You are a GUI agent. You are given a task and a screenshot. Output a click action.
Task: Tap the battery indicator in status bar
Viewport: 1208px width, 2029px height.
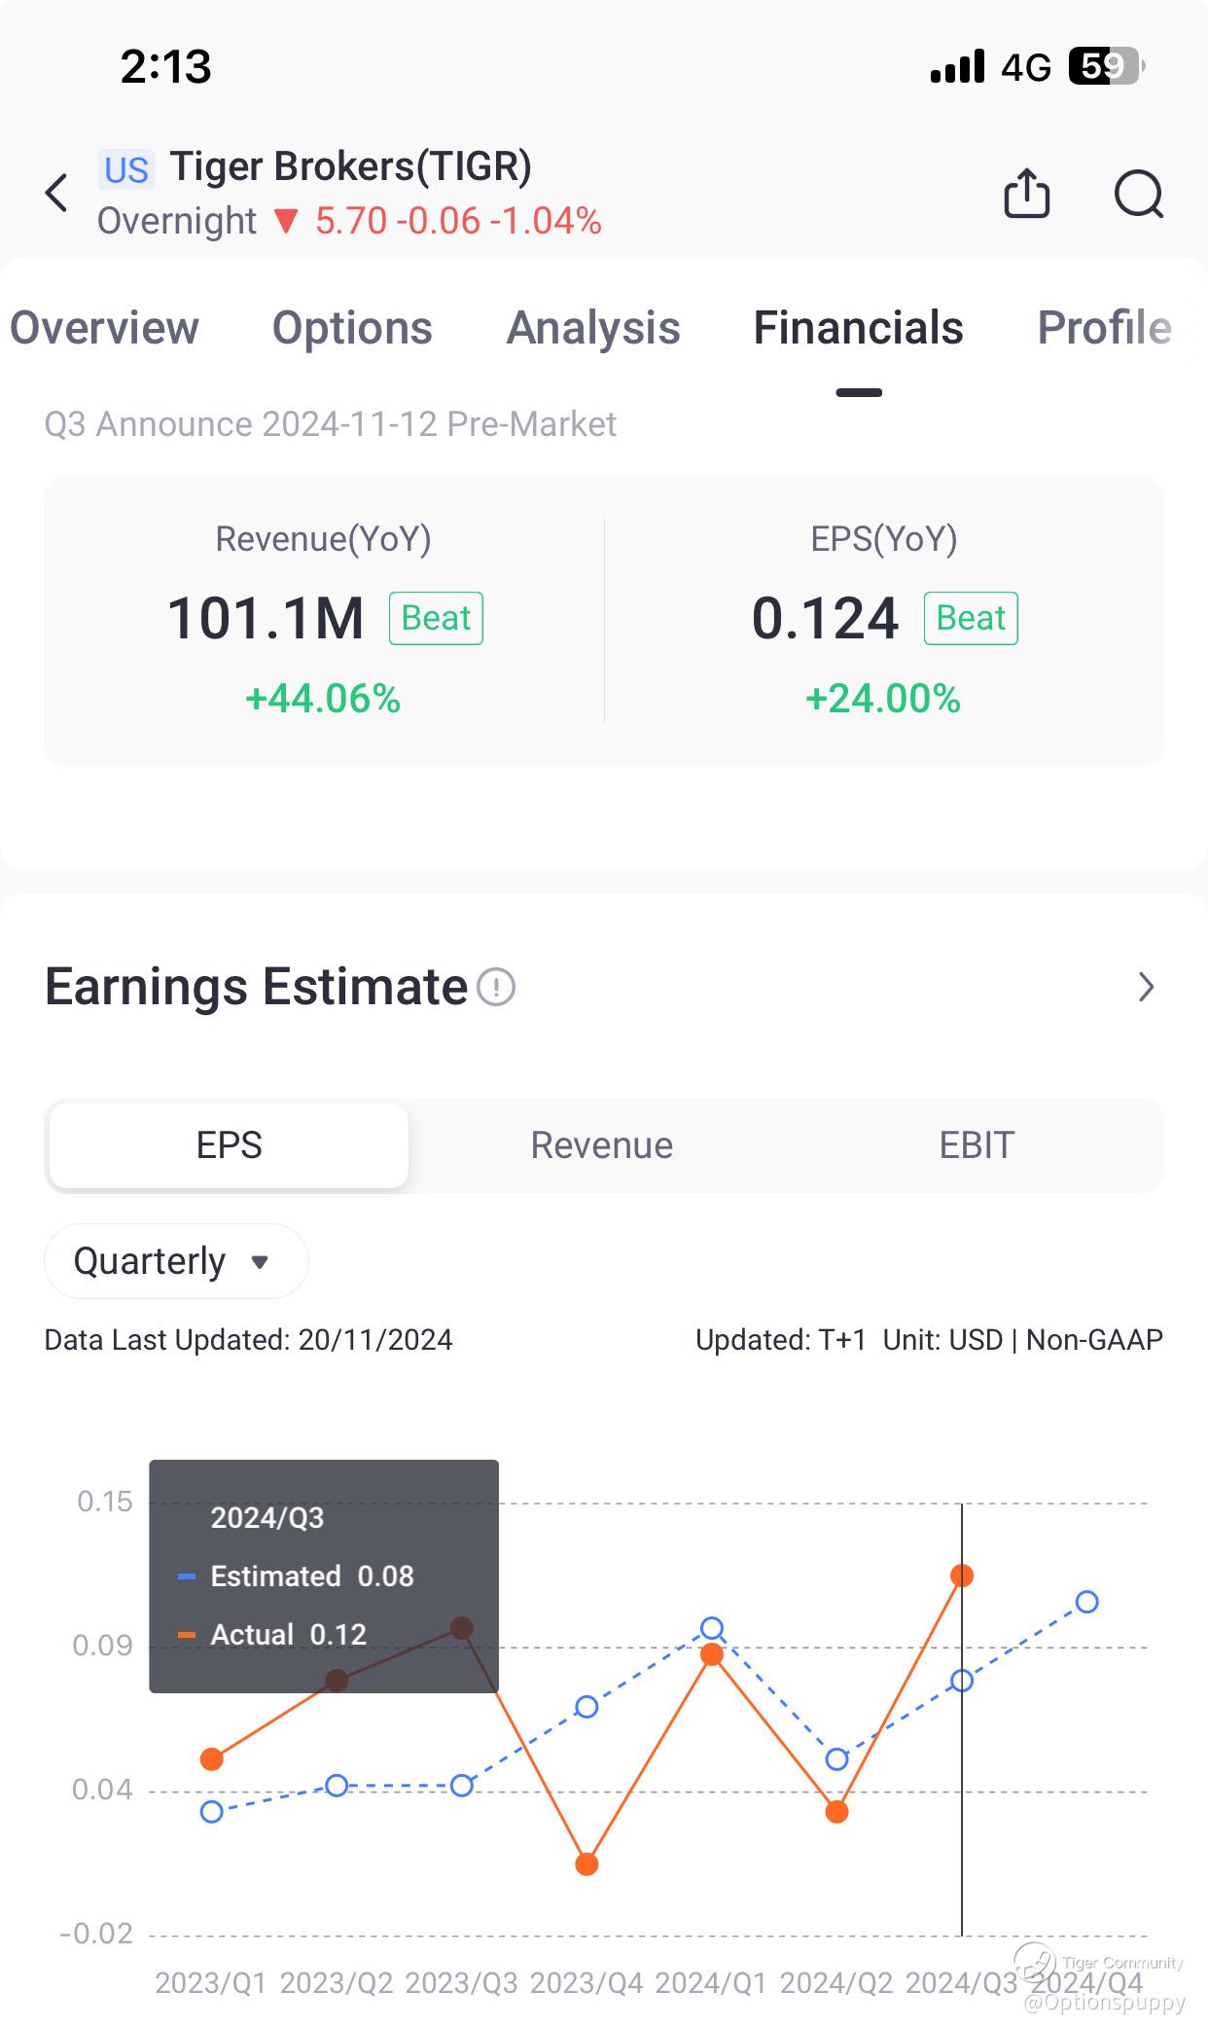click(x=1107, y=66)
